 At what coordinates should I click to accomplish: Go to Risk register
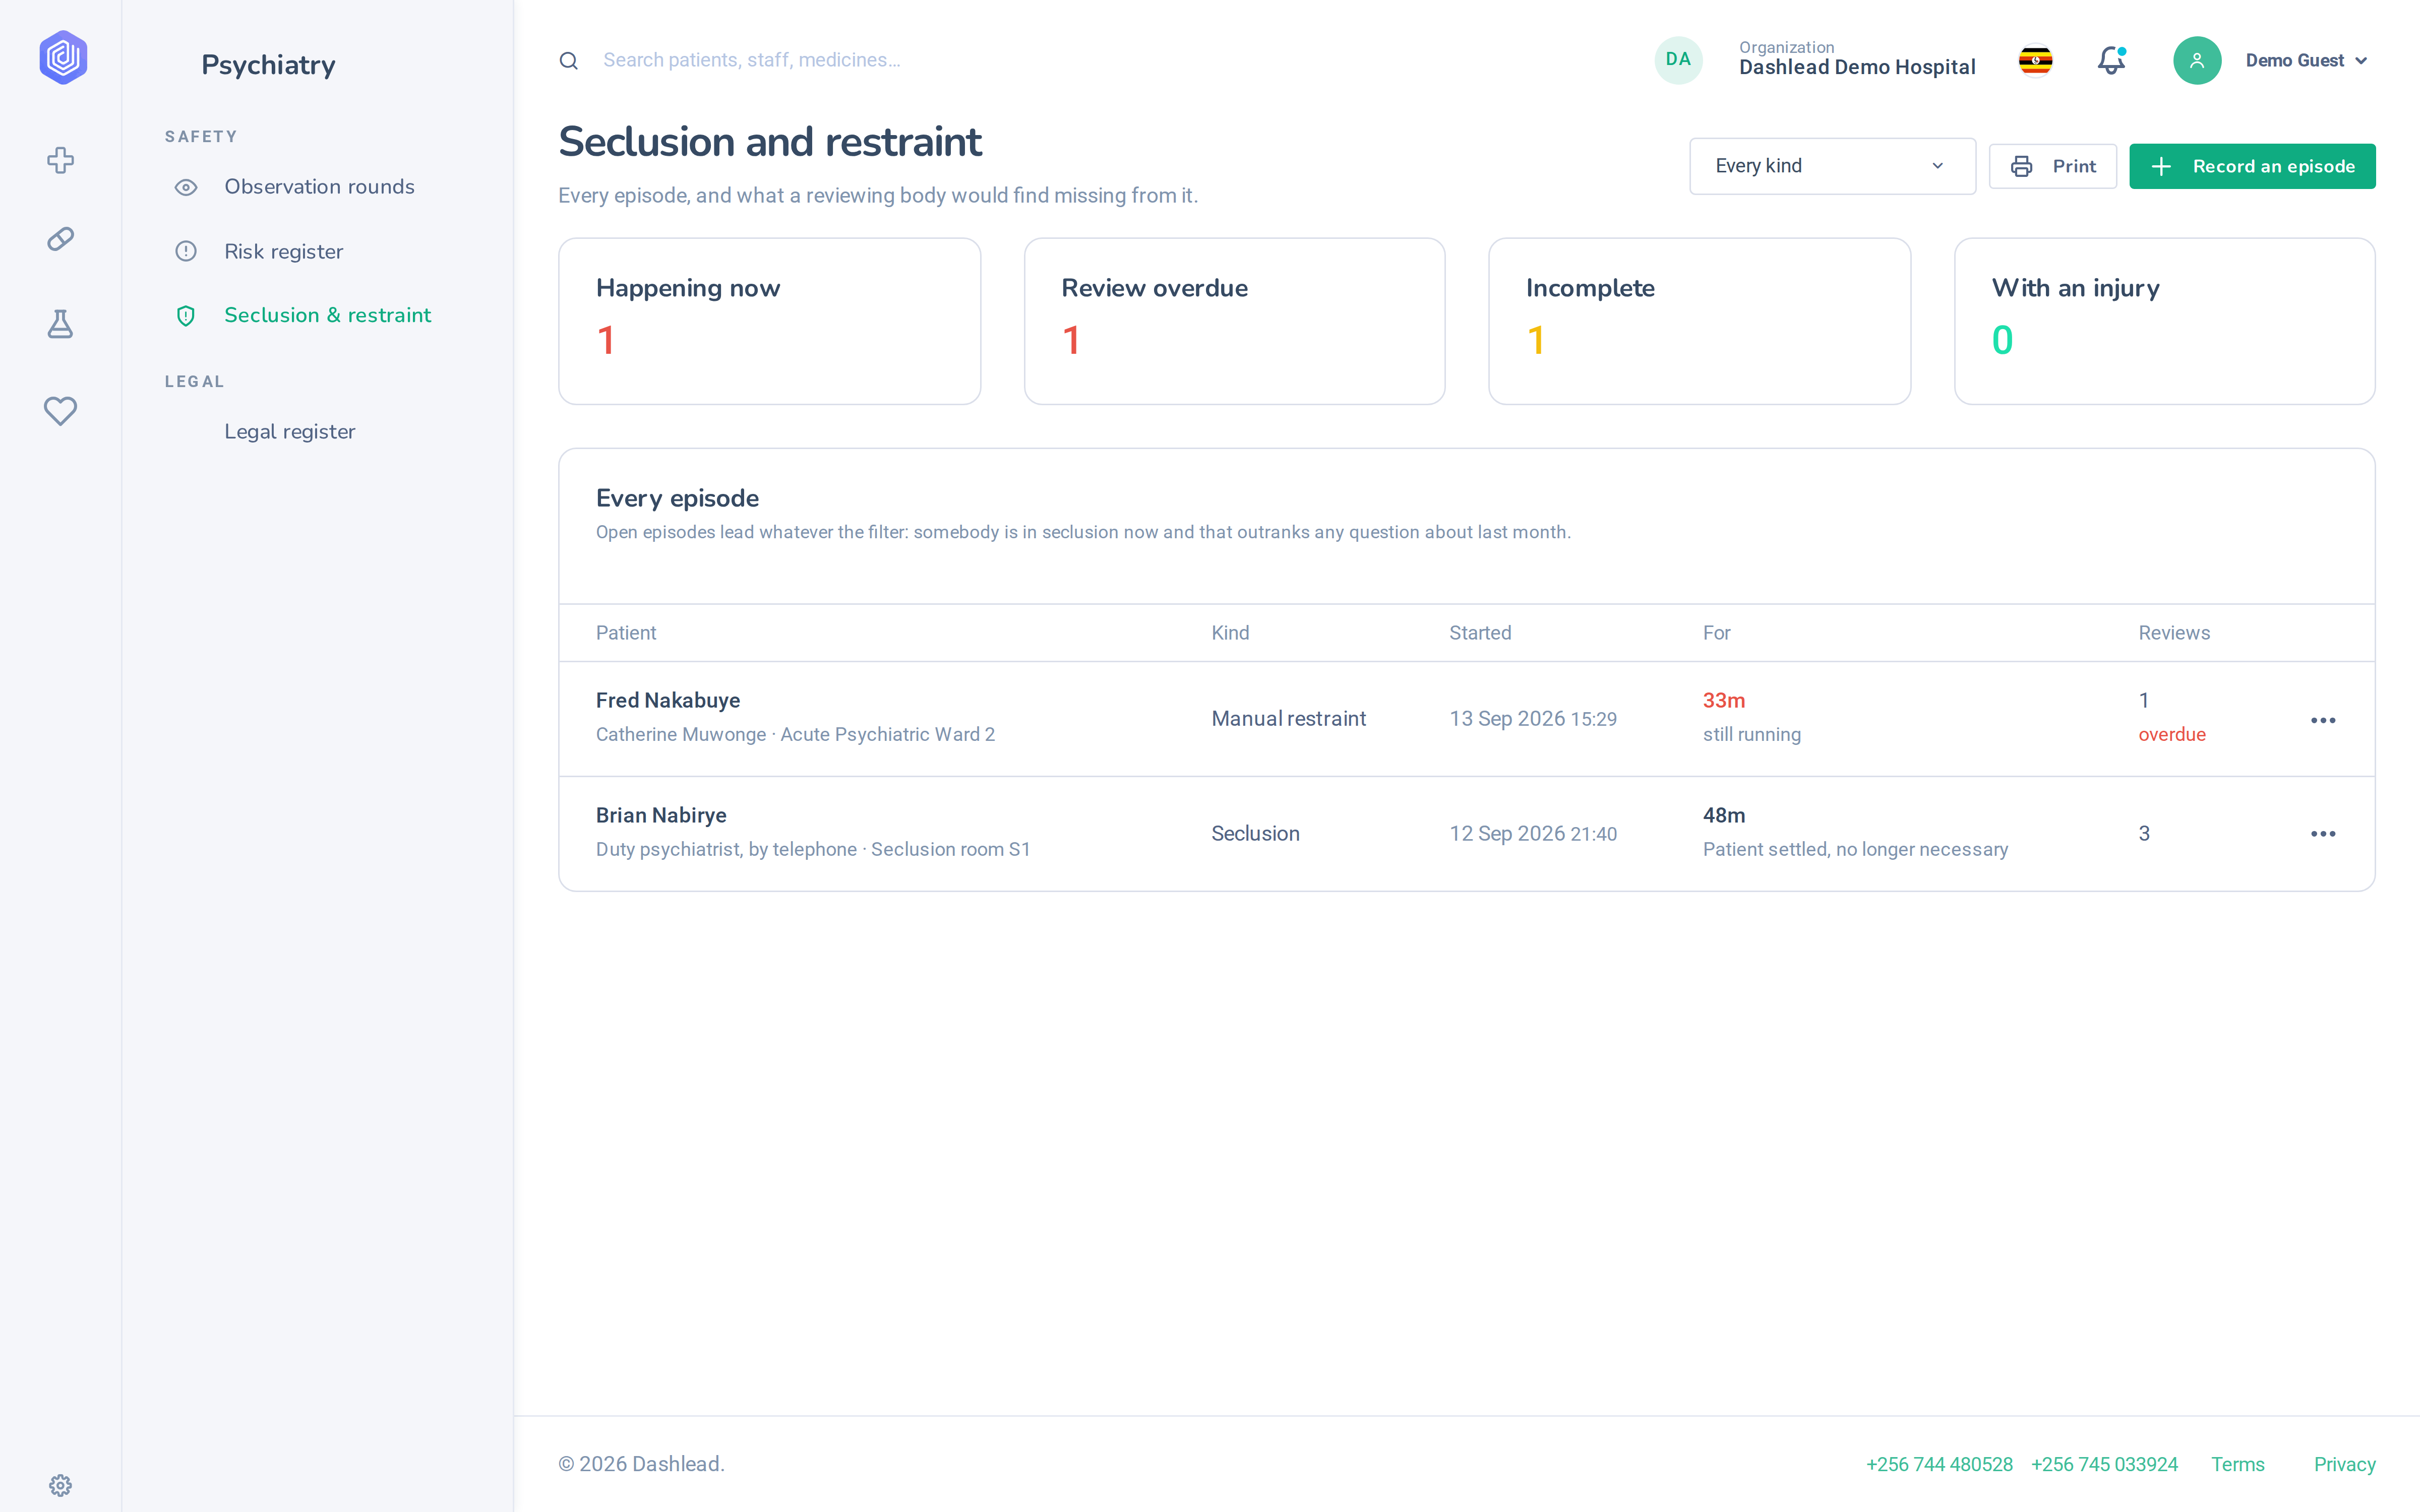pos(284,252)
